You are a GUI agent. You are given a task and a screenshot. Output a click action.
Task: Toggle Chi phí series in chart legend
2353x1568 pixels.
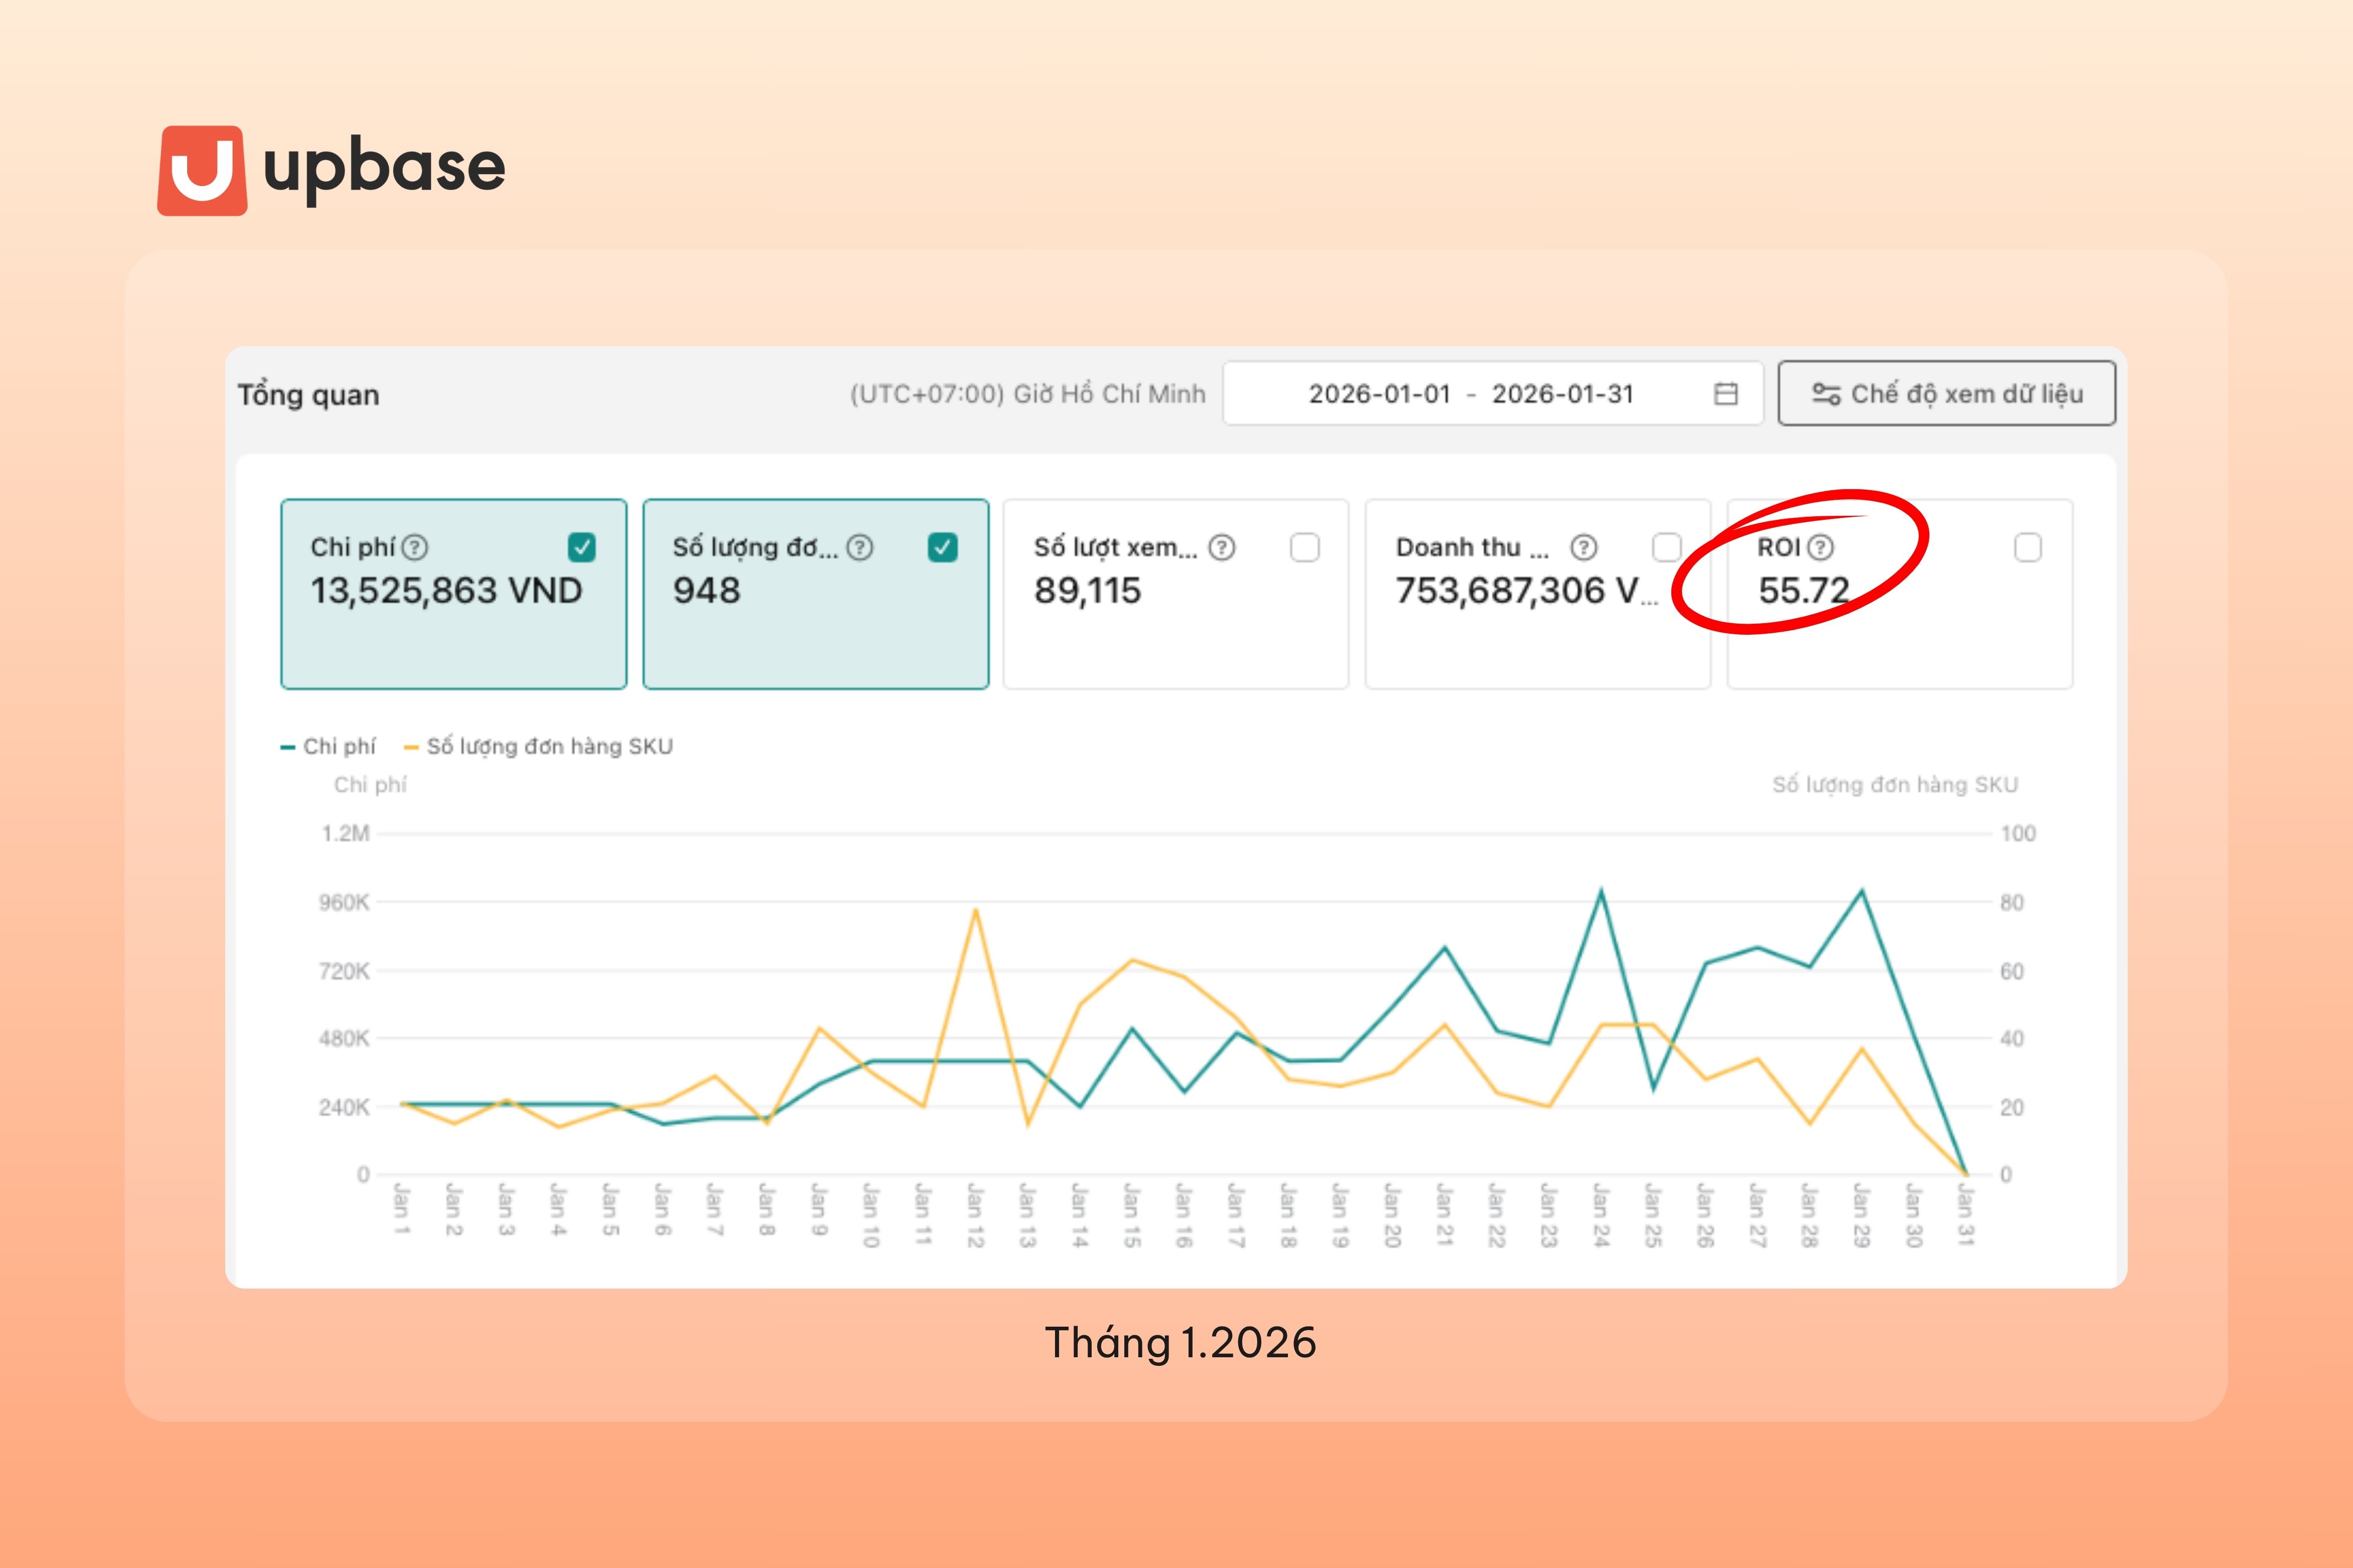pos(328,746)
